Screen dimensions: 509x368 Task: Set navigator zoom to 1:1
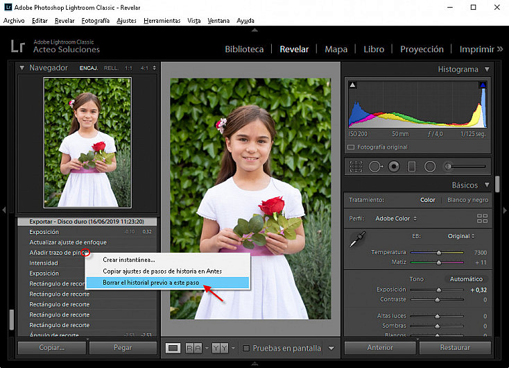pyautogui.click(x=128, y=68)
